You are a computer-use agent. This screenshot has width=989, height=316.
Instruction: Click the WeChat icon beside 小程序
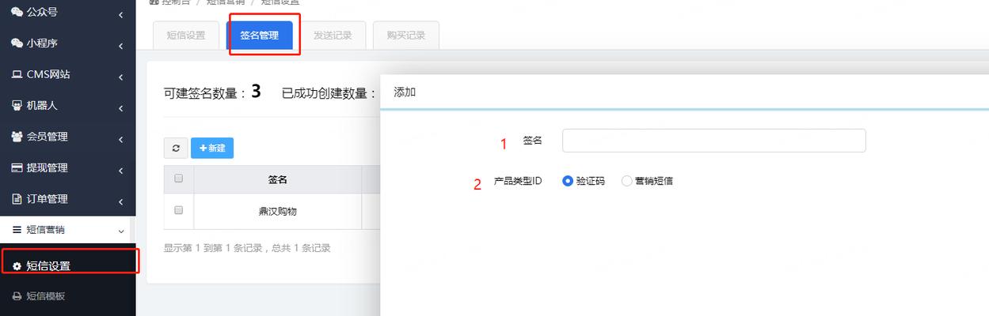click(17, 43)
